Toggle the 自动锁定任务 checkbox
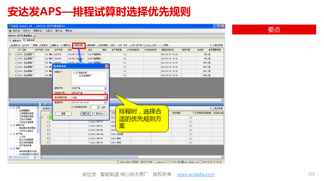This screenshot has width=324, height=181. click(73, 107)
